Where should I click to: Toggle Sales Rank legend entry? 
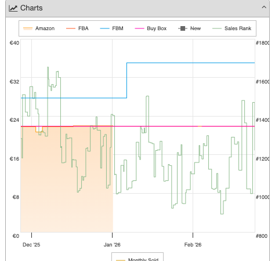(x=231, y=28)
